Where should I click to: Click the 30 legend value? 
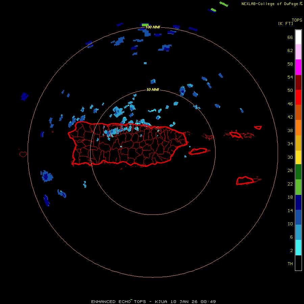tap(290, 157)
